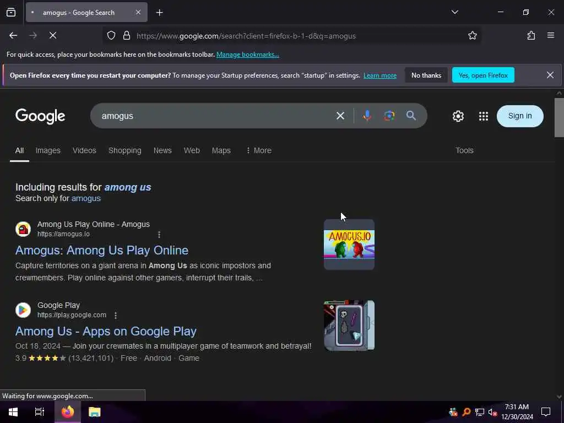This screenshot has width=564, height=423.
Task: Switch to Web tab
Action: pyautogui.click(x=192, y=151)
